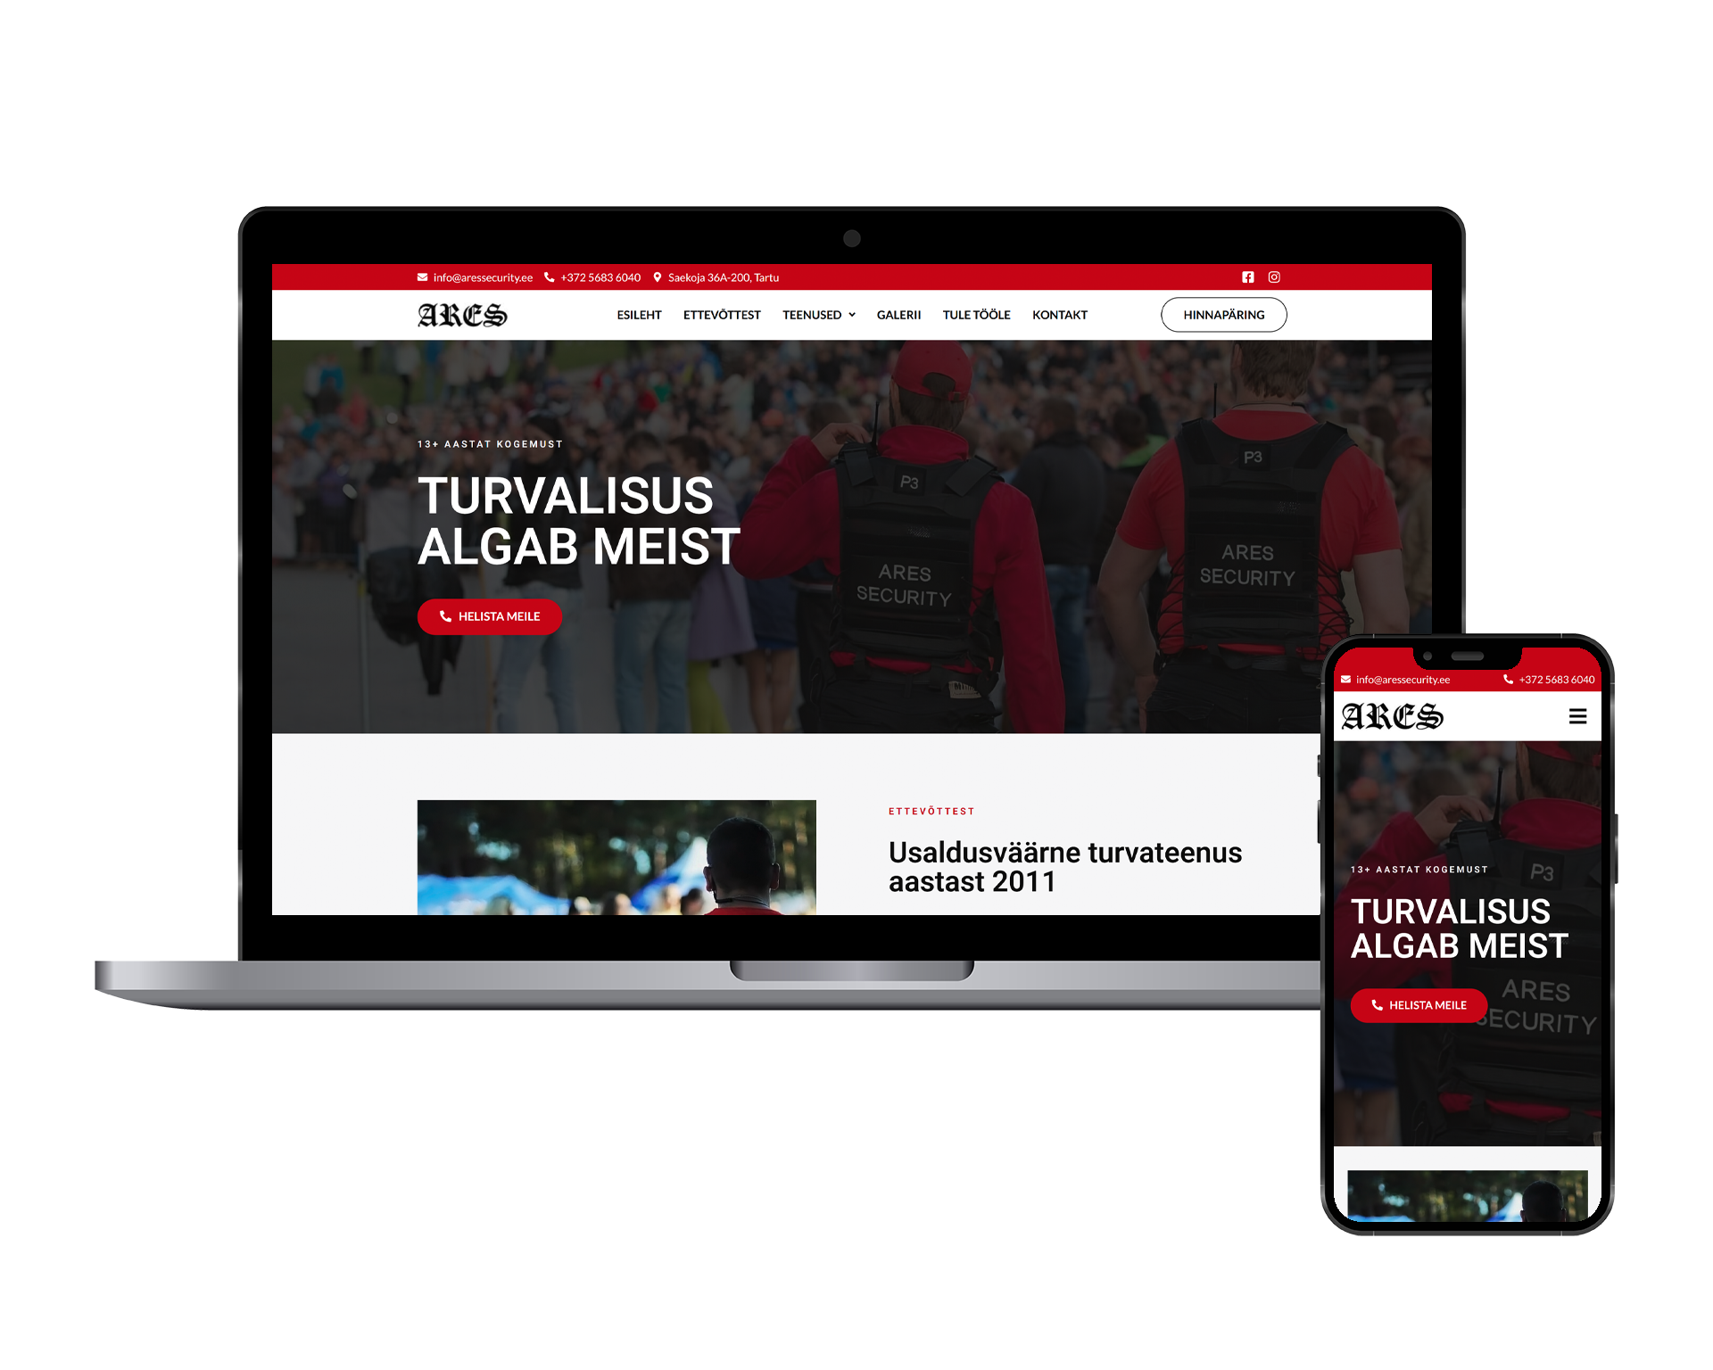Click the envelope icon beside info@aressecurity.ee on the laptop

click(x=422, y=277)
